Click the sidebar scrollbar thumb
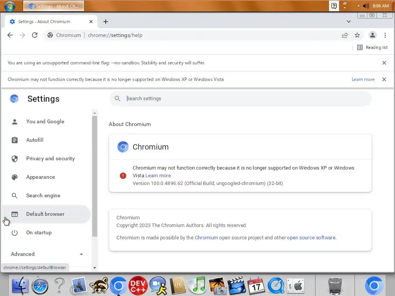Image resolution: width=395 pixels, height=296 pixels. click(95, 176)
